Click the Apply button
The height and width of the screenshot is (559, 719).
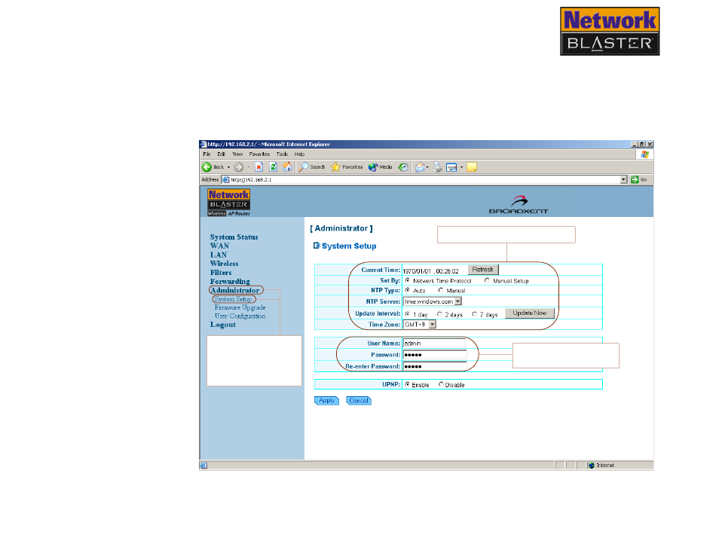click(x=326, y=401)
